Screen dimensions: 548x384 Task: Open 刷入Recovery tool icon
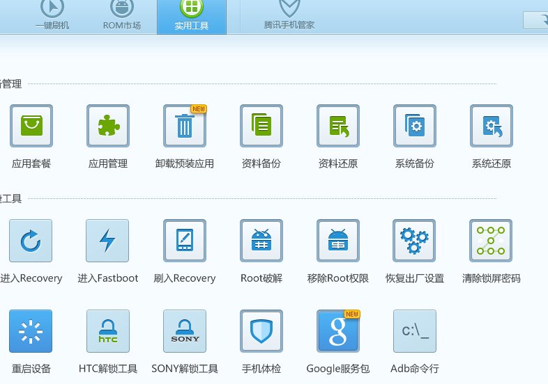click(185, 241)
